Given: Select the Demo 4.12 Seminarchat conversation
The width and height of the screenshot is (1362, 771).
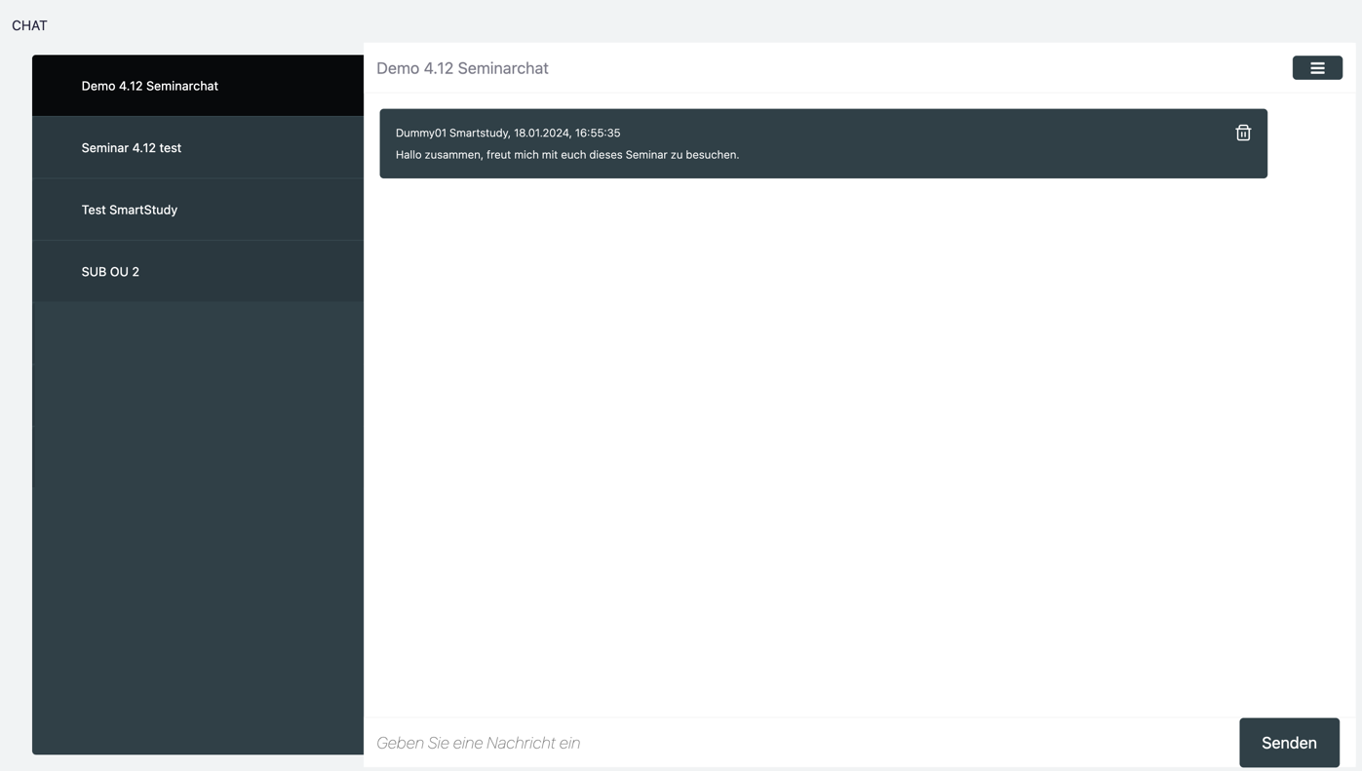Looking at the screenshot, I should pos(149,86).
